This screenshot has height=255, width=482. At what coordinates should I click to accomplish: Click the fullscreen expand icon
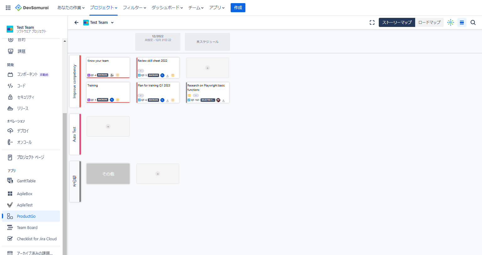click(372, 23)
